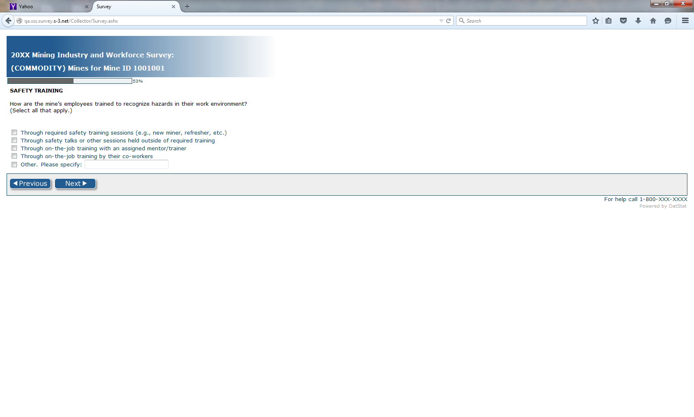Open the chat bubble toolbar icon

tap(668, 21)
